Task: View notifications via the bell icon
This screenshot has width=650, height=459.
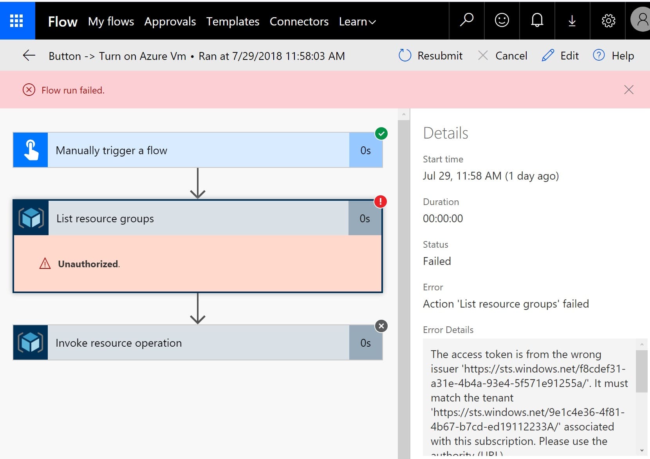Action: tap(537, 21)
